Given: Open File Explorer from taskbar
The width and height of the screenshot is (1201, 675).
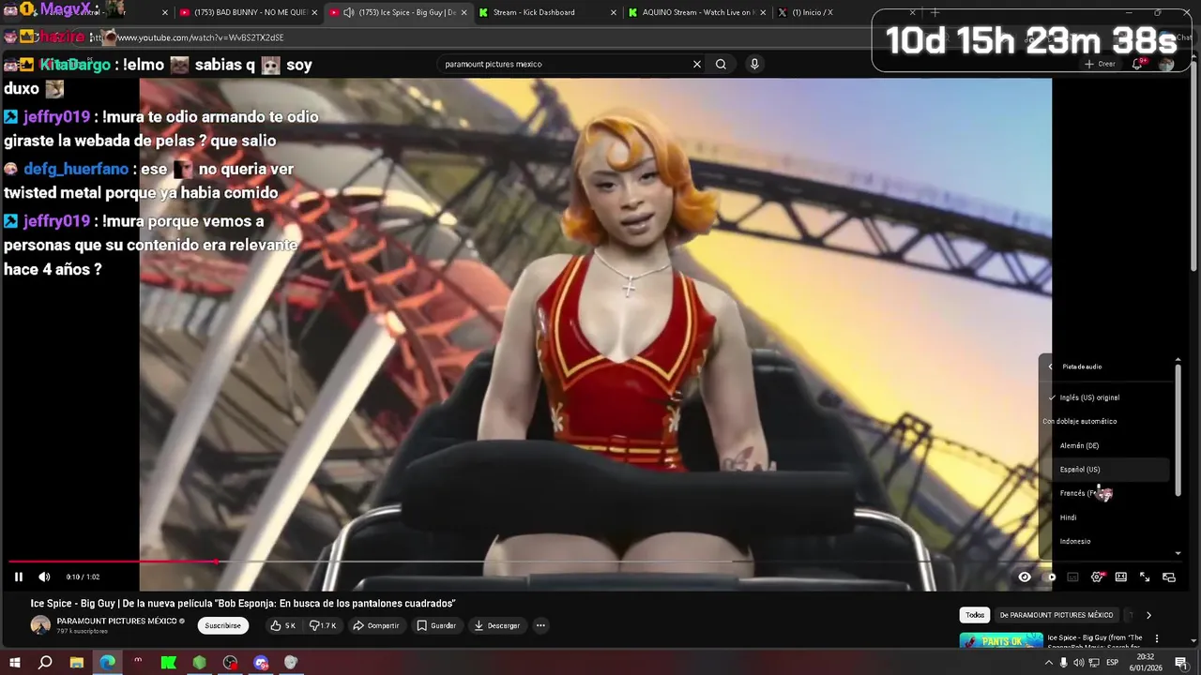Looking at the screenshot, I should [77, 663].
